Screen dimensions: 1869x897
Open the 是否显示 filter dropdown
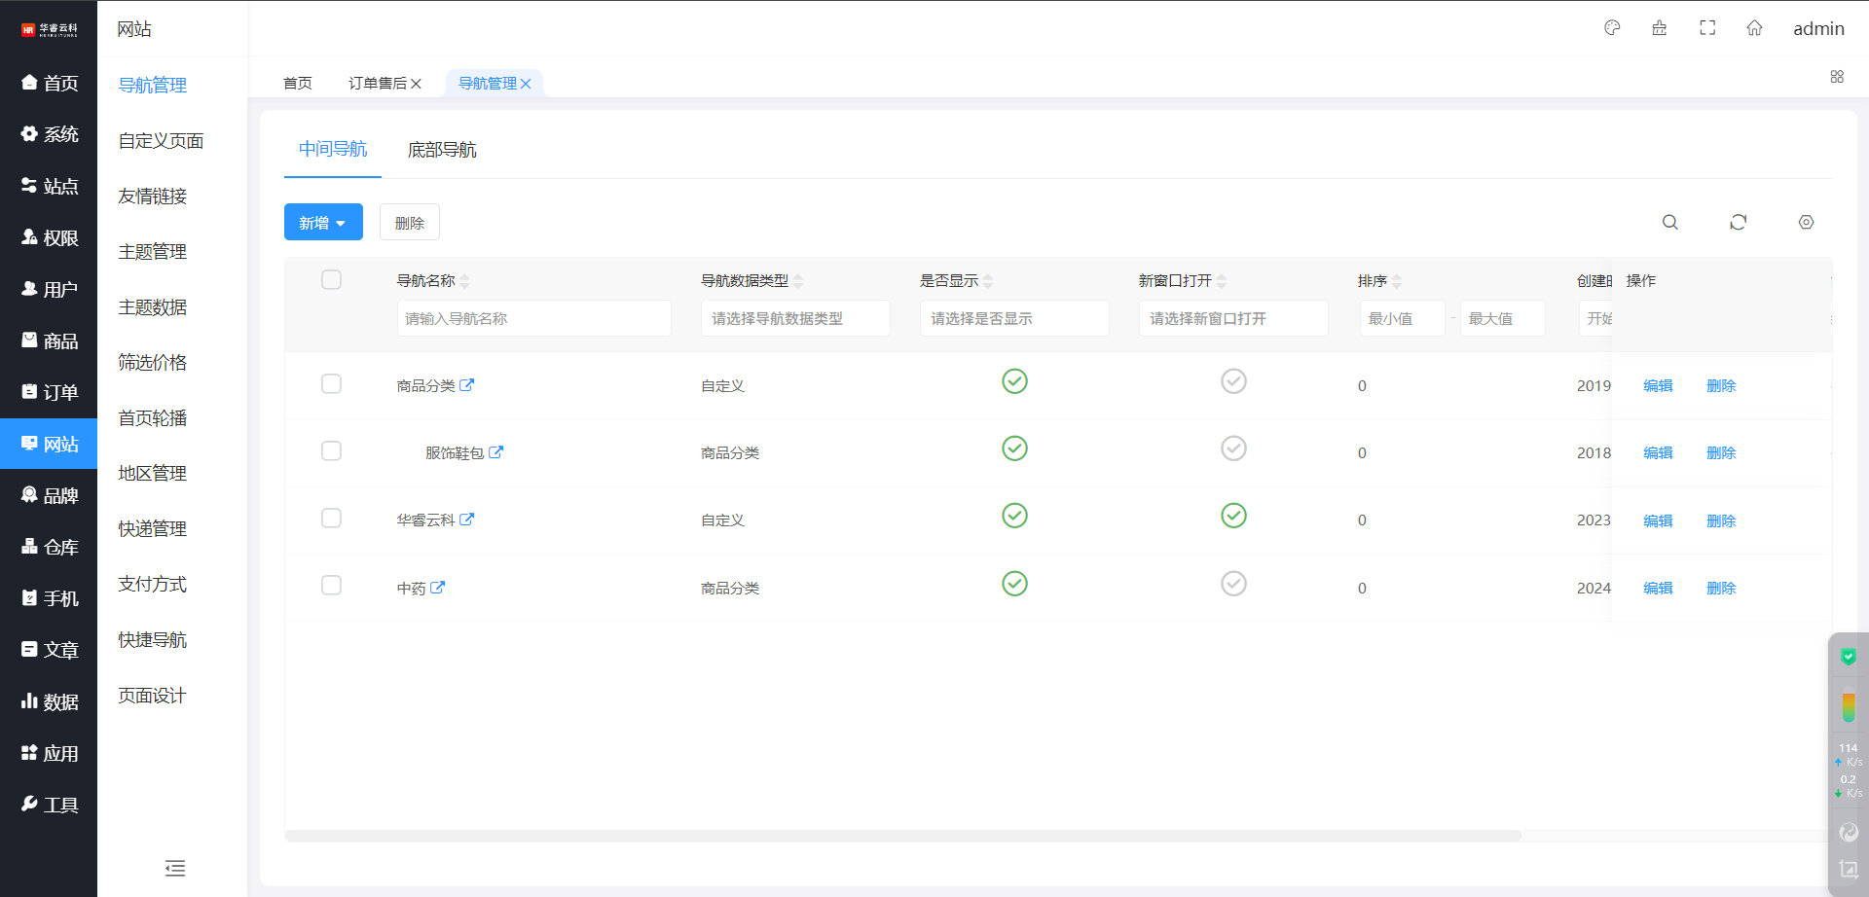coord(1013,319)
